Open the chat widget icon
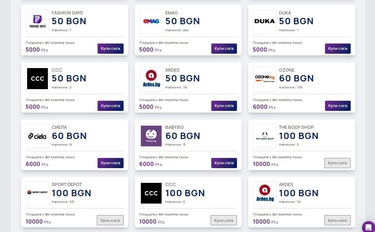The image size is (375, 232). [368, 227]
